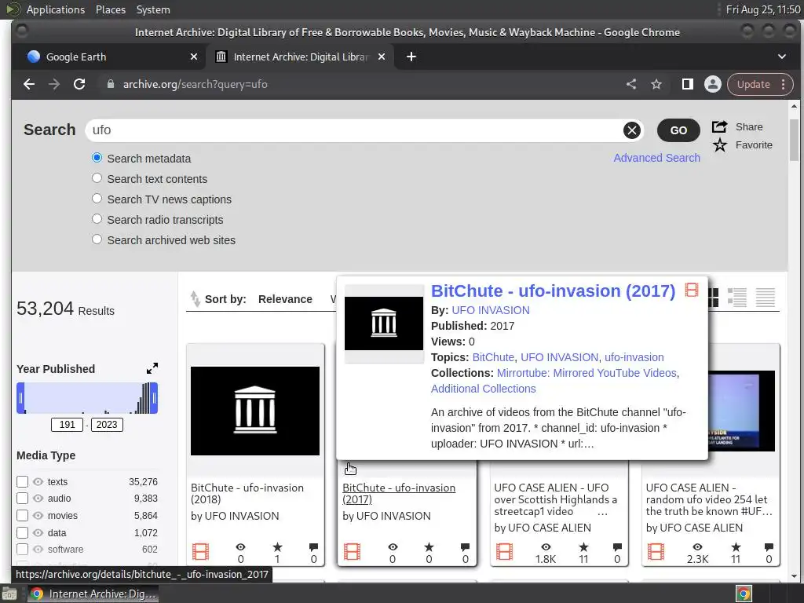The width and height of the screenshot is (804, 603).
Task: Select Search TV news captions option
Action: pos(97,199)
